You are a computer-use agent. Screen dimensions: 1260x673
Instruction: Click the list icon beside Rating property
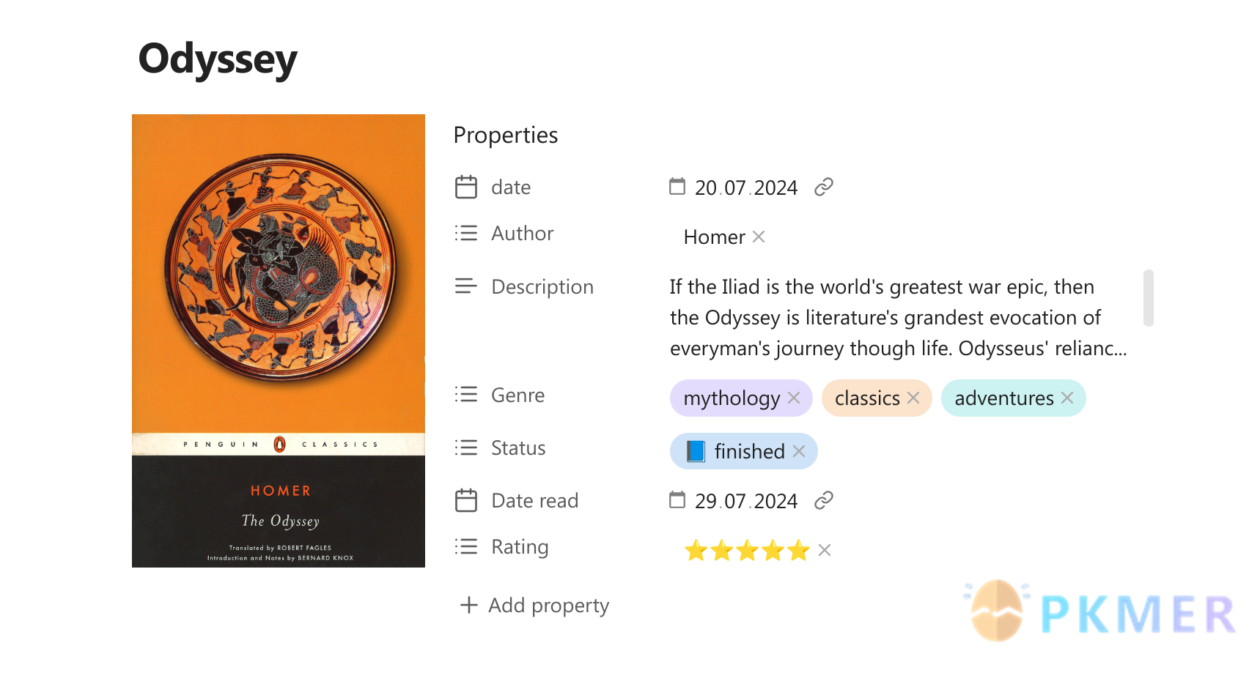[466, 546]
